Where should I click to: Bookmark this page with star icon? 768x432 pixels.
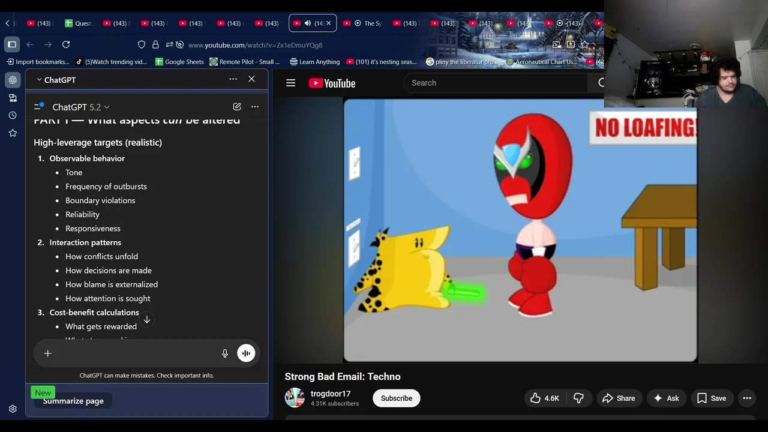[x=584, y=44]
